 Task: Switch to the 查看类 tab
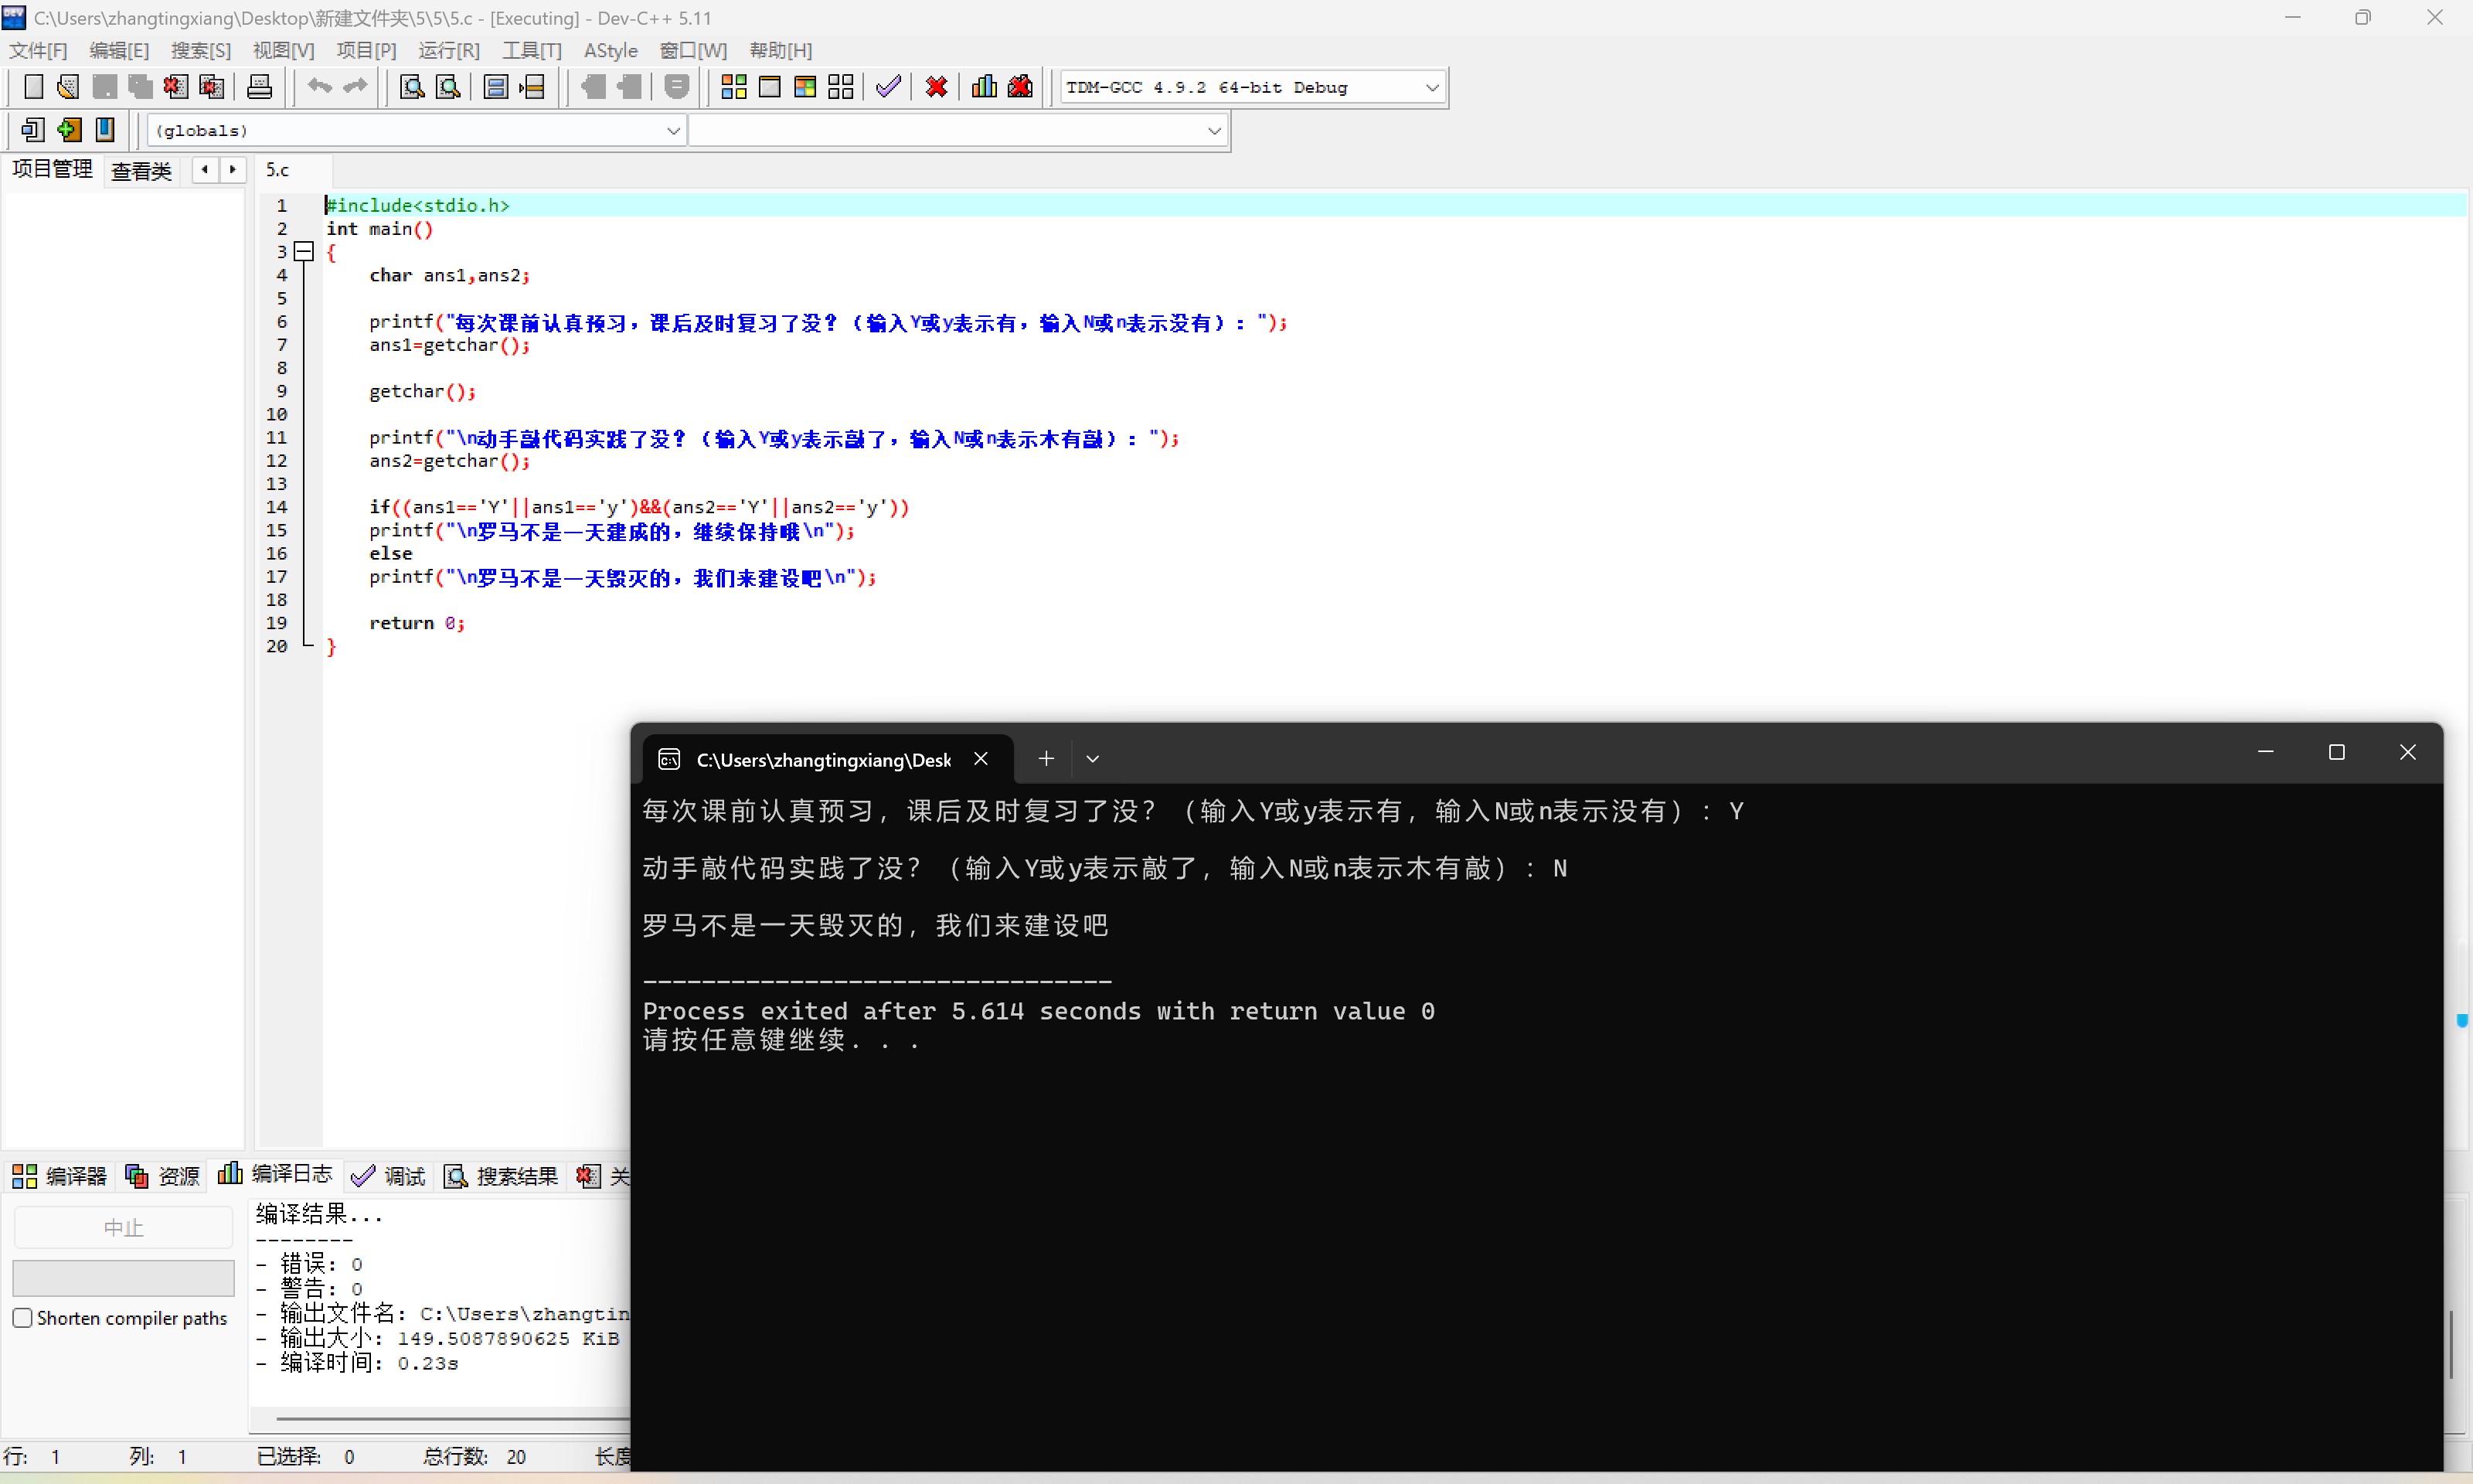click(141, 171)
